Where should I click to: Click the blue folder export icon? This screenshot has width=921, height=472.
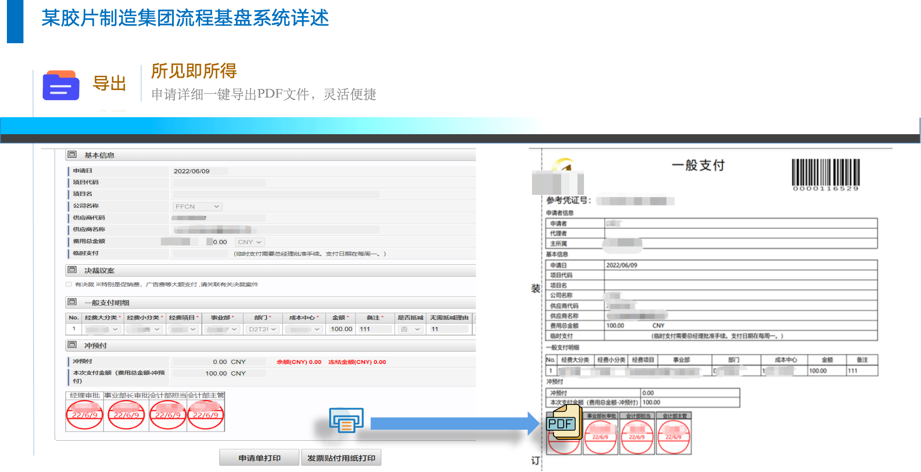(x=61, y=85)
